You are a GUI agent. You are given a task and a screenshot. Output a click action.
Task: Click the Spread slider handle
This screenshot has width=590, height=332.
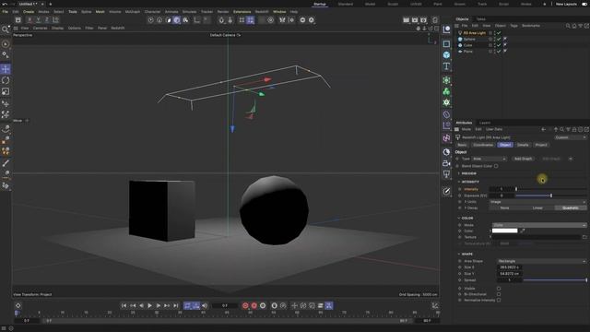(x=586, y=280)
